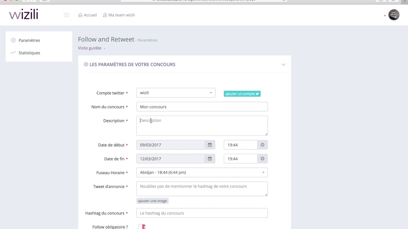Open the Compte twitter dropdown

point(176,93)
